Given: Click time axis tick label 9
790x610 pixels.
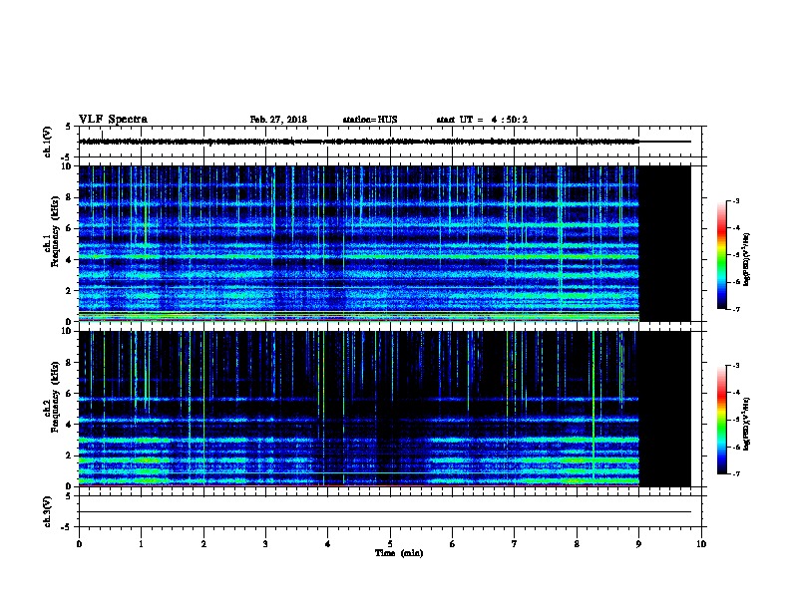Looking at the screenshot, I should [x=638, y=544].
